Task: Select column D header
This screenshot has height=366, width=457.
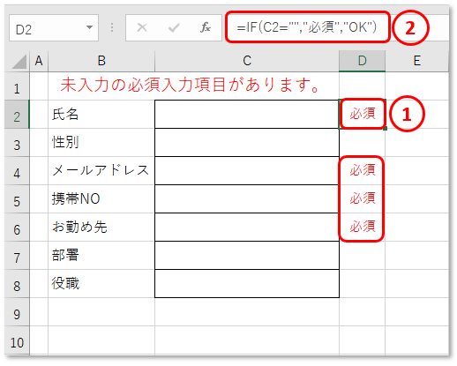Action: 362,61
